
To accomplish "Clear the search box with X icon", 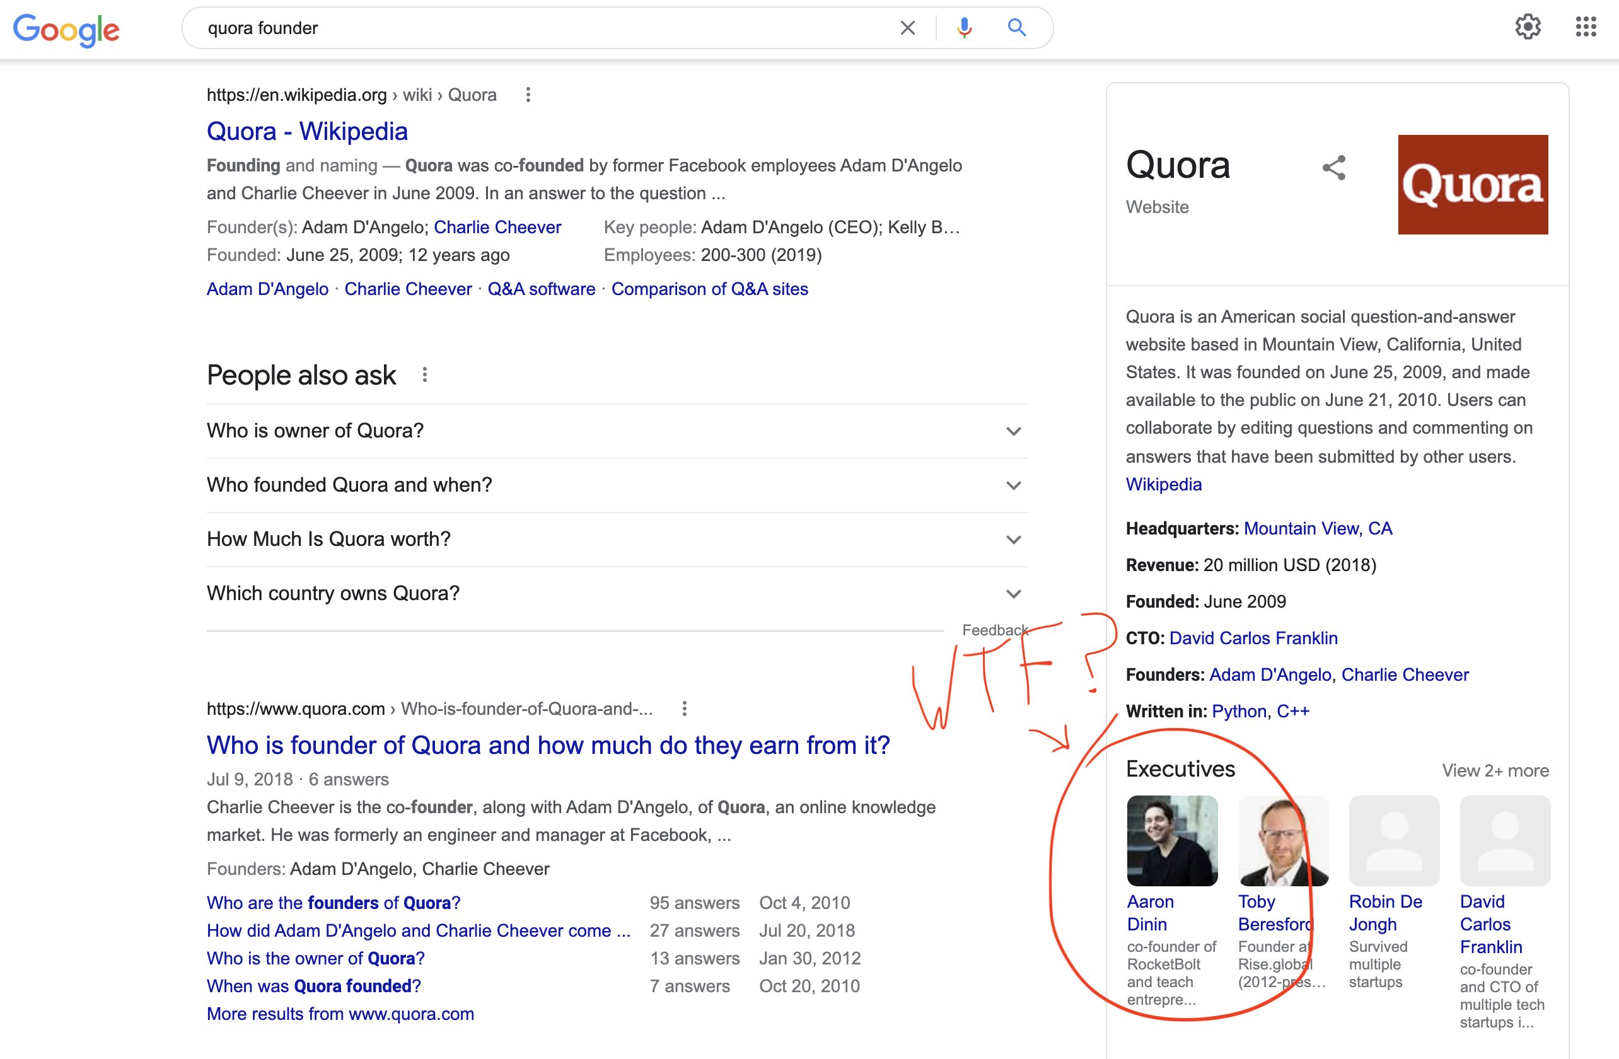I will point(907,28).
